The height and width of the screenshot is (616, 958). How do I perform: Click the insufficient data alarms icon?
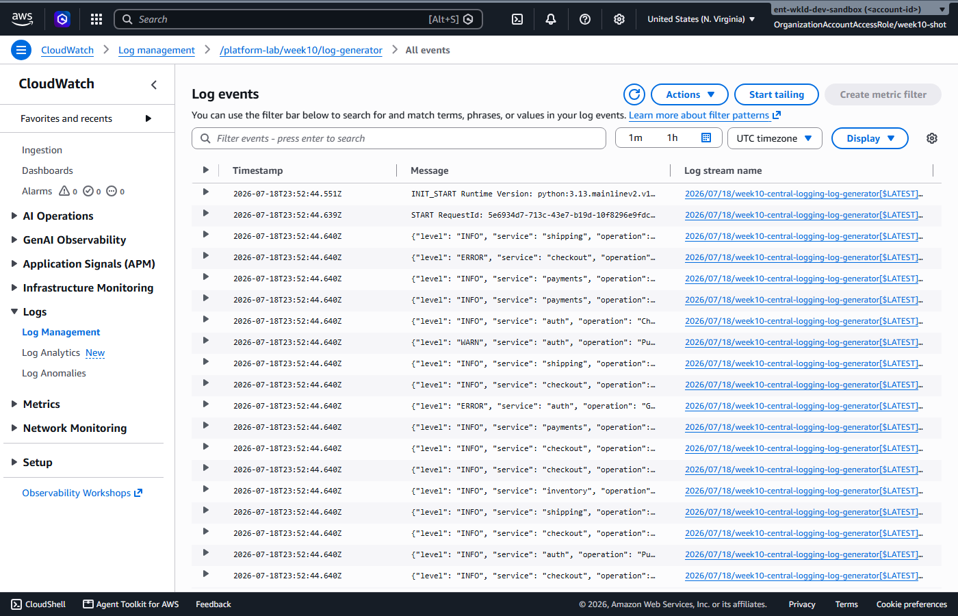click(112, 191)
